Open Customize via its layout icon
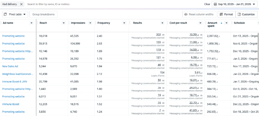 [x=239, y=14]
